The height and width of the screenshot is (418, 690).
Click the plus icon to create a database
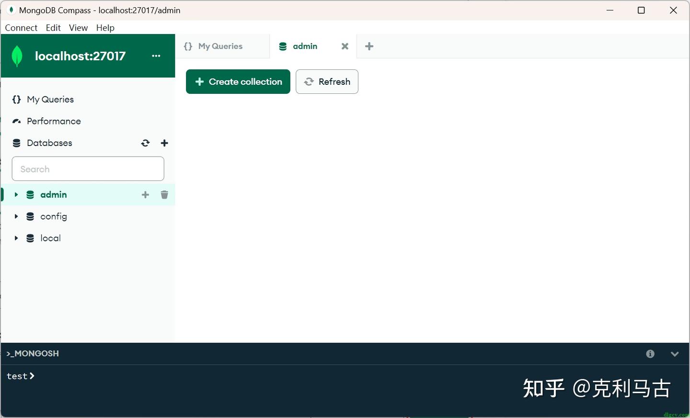(x=164, y=143)
